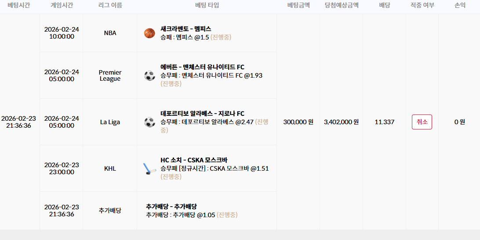
Task: Select the 추가배당 - 추가배당 row title
Action: tap(171, 206)
